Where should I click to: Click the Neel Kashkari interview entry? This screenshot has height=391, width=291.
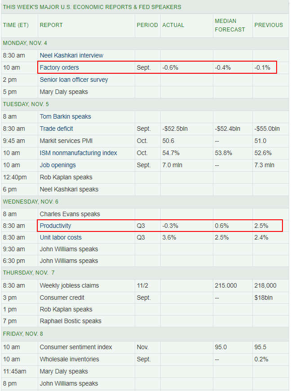(71, 55)
